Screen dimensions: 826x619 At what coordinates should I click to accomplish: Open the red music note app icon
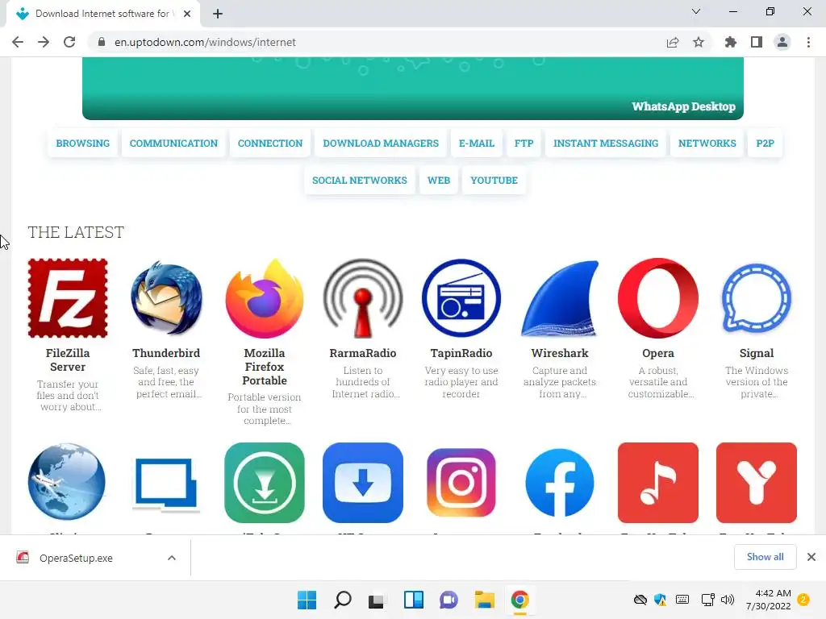pyautogui.click(x=658, y=483)
